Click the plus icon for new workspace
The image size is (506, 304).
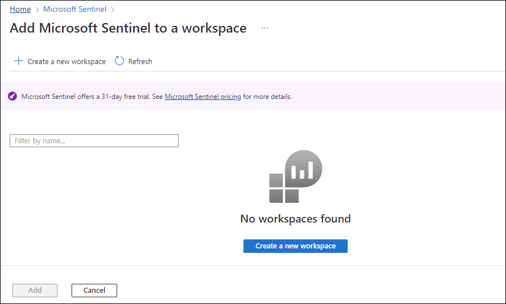(19, 61)
